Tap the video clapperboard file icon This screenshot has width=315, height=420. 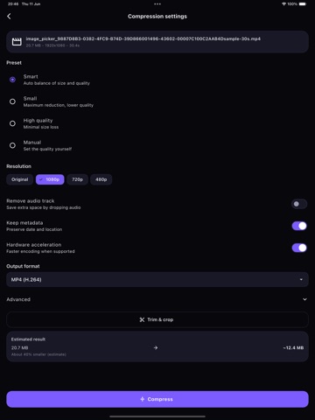pos(17,42)
